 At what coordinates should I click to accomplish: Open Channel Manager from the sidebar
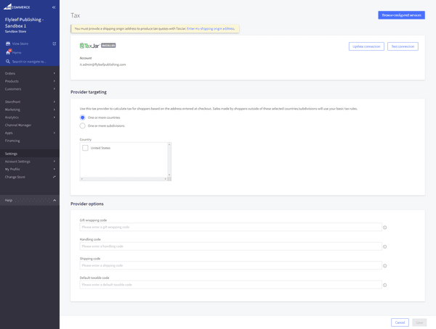coord(19,125)
